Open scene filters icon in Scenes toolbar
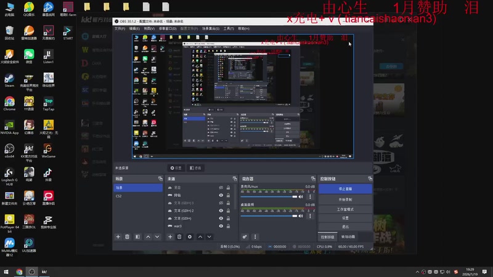 (x=137, y=237)
